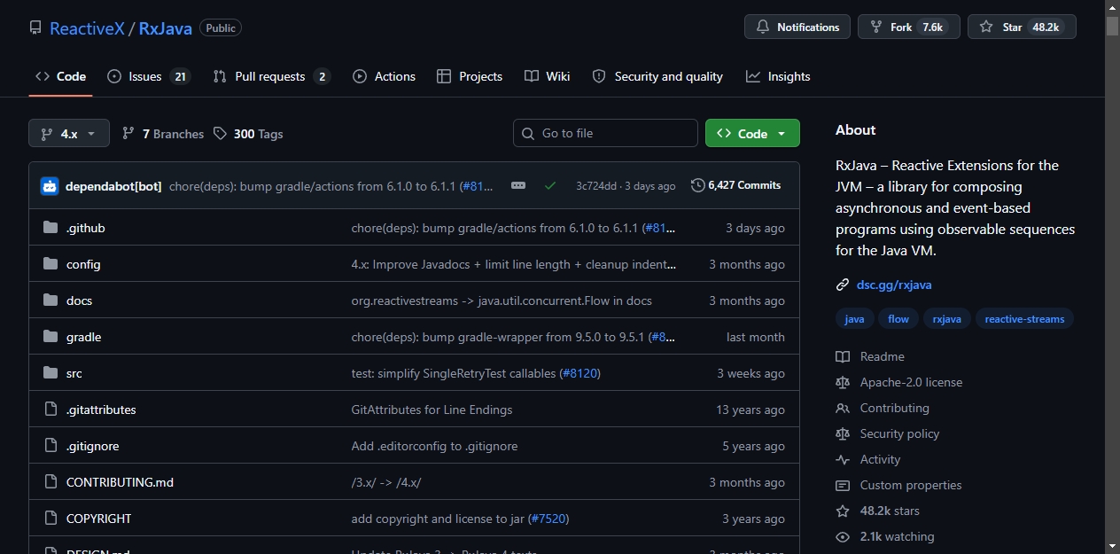View the 2.1k watching link
The height and width of the screenshot is (554, 1120).
coord(885,536)
